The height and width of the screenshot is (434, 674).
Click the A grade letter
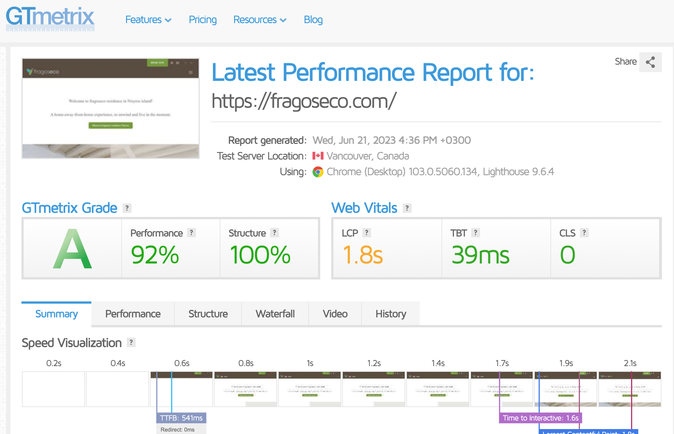[x=72, y=249]
